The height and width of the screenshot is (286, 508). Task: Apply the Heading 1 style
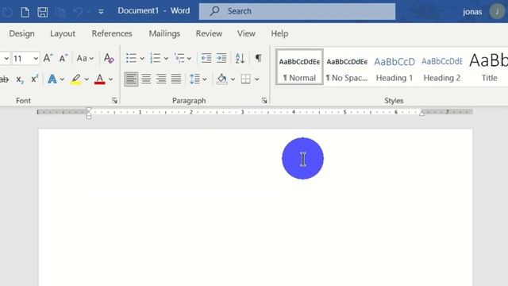394,67
